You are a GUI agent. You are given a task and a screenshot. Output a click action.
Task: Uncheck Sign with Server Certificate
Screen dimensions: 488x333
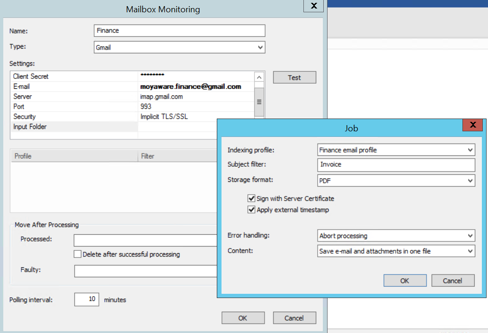pyautogui.click(x=251, y=198)
